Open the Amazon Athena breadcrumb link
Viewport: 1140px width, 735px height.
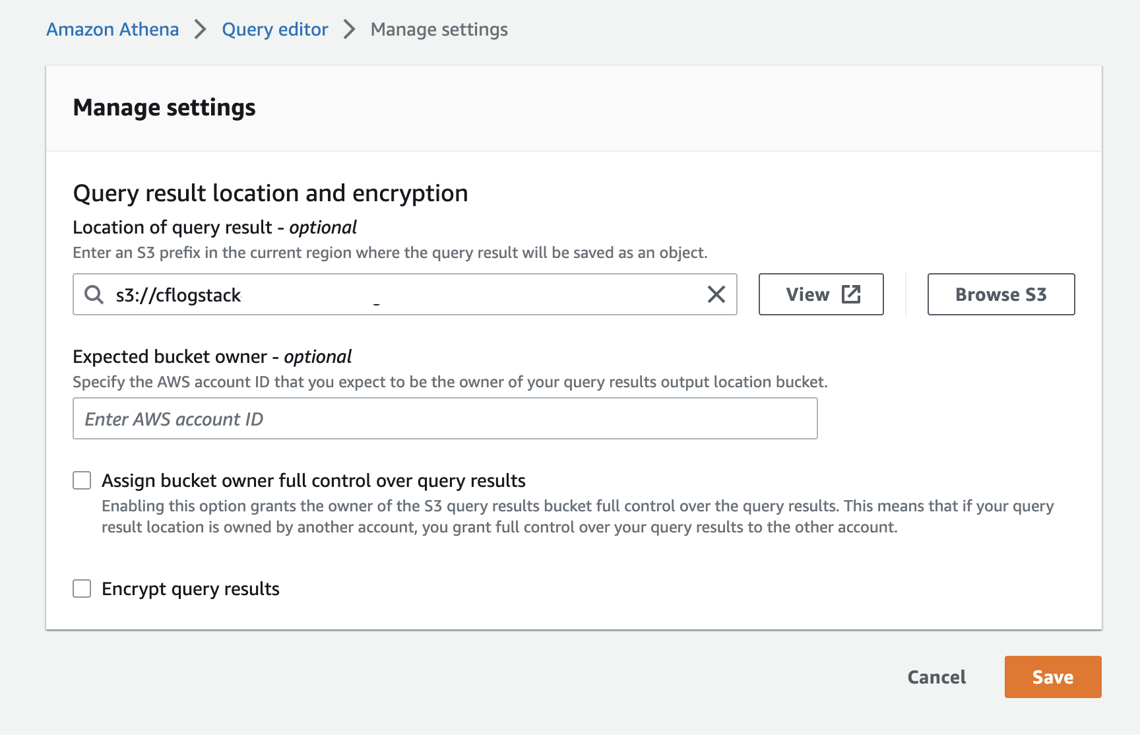point(113,30)
